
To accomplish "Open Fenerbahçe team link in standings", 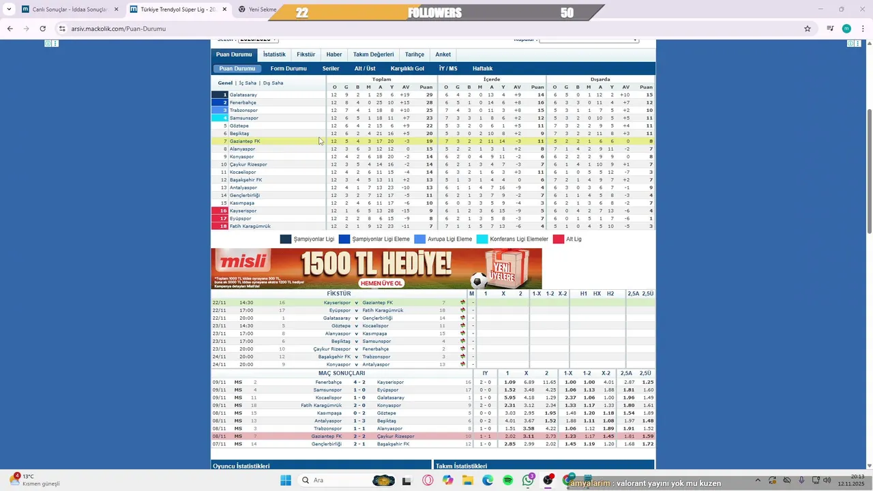I will 243,102.
